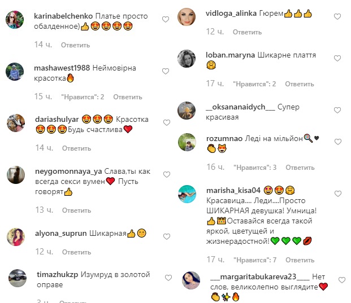Reply to marisha_kisa04's comment
This screenshot has width=351, height=303.
tap(300, 260)
